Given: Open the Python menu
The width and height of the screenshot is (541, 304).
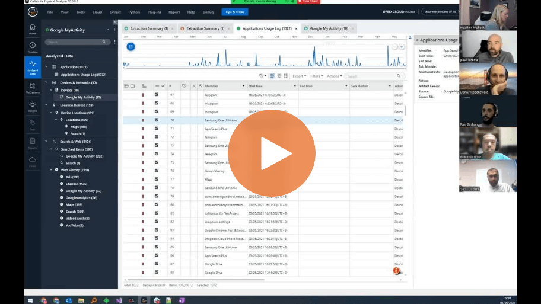Looking at the screenshot, I should tap(134, 12).
